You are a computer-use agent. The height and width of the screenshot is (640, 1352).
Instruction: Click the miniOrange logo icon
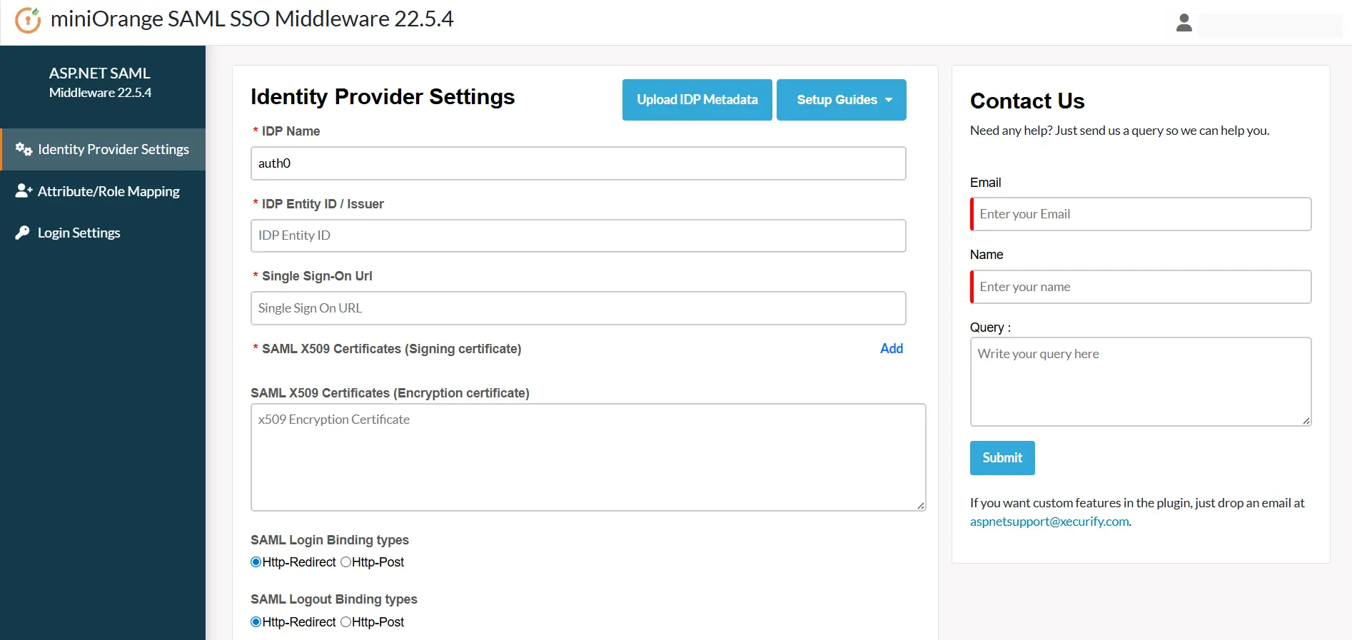point(28,20)
